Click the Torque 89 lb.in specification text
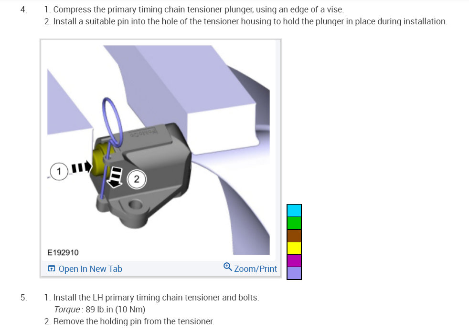The height and width of the screenshot is (331, 469). click(100, 310)
